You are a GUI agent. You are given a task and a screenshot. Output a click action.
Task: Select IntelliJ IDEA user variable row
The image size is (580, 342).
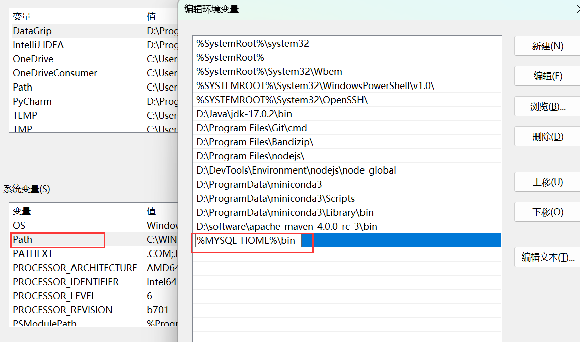point(95,45)
